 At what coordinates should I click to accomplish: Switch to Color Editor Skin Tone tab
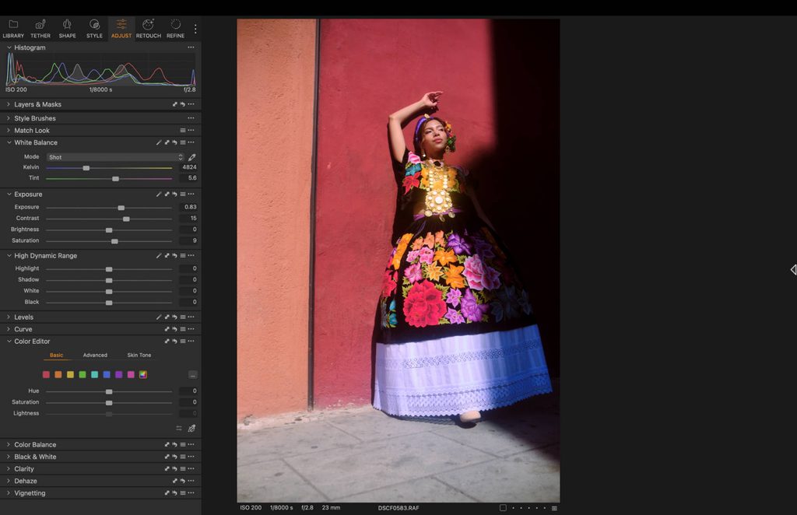pos(139,355)
